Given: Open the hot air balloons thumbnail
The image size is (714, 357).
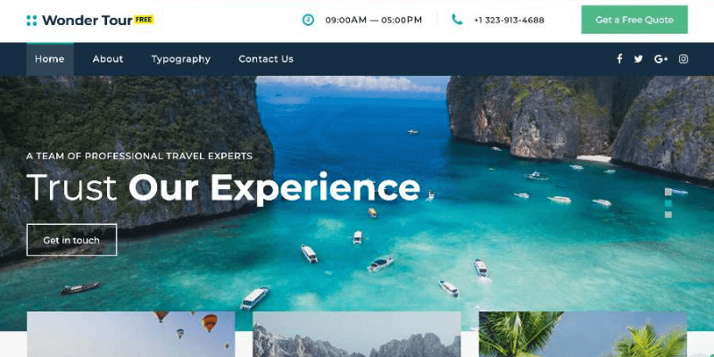Looking at the screenshot, I should click(x=130, y=334).
